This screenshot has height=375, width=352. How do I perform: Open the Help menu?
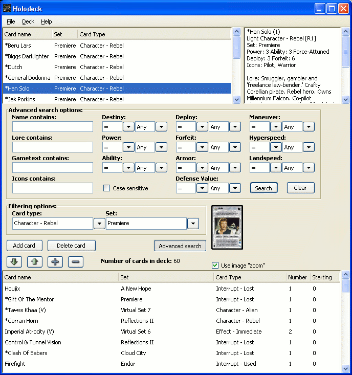coord(47,21)
